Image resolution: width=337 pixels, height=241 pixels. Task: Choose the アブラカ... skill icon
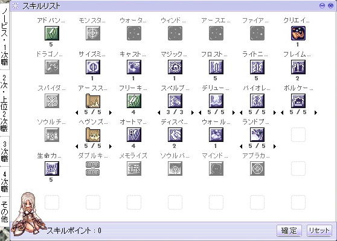[257, 169]
